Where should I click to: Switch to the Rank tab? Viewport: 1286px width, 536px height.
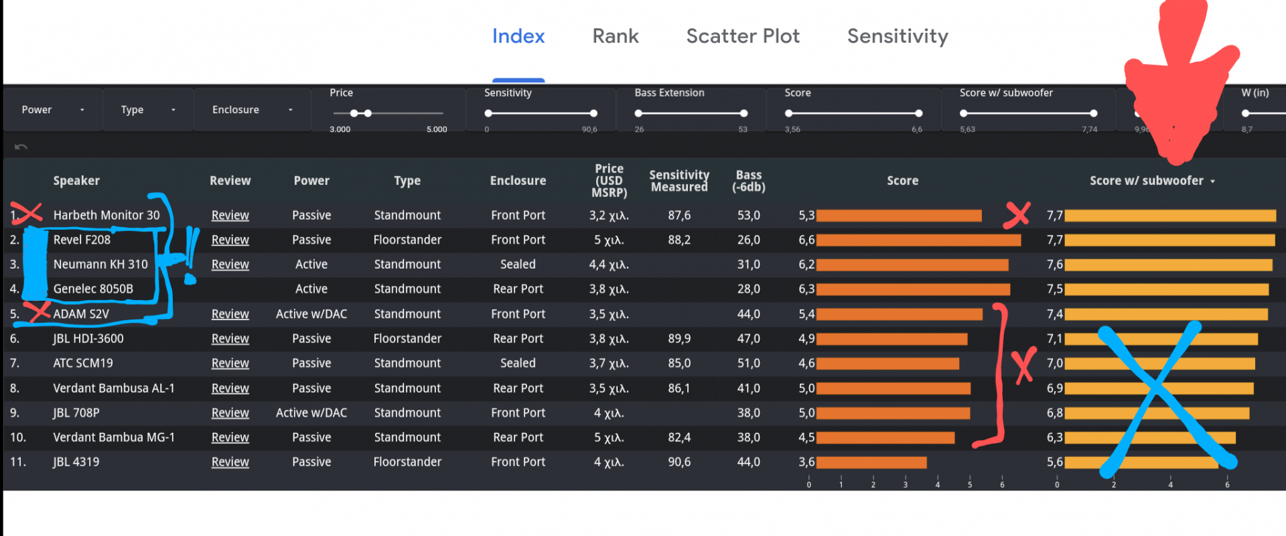coord(615,36)
